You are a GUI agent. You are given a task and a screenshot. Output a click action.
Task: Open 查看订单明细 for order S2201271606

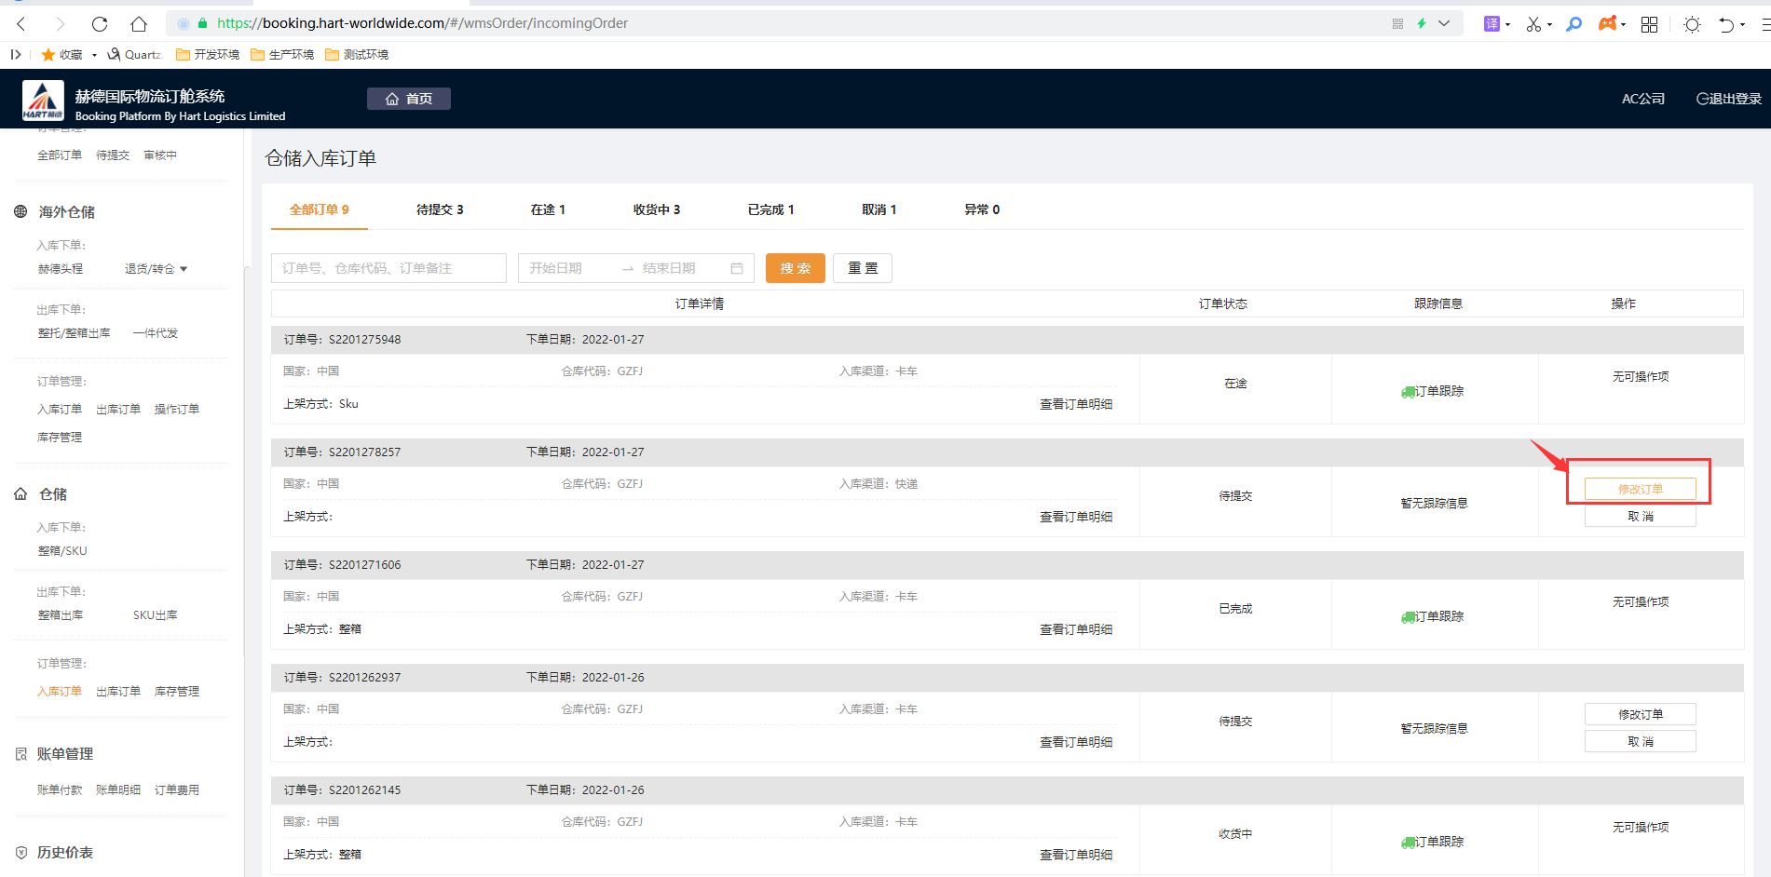(x=1076, y=629)
